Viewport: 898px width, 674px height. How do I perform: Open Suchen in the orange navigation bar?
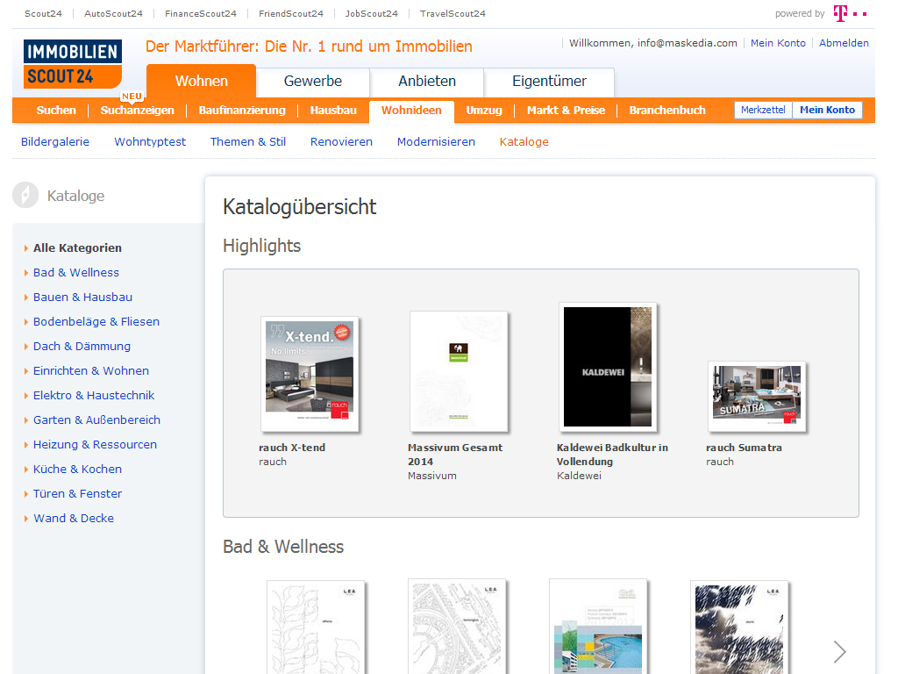click(x=56, y=110)
